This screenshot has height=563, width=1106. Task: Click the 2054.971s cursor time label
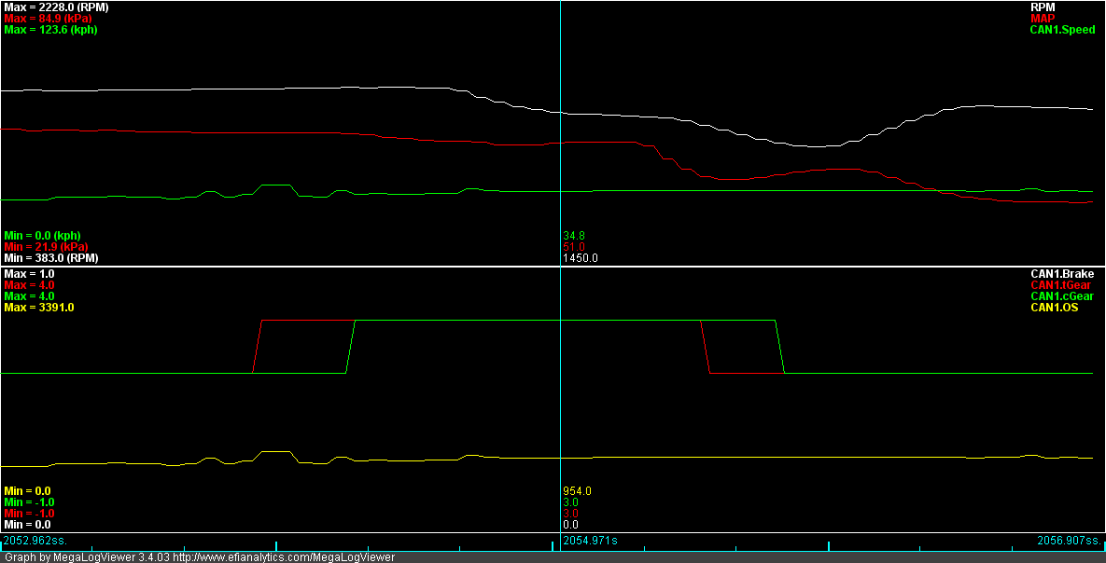590,541
